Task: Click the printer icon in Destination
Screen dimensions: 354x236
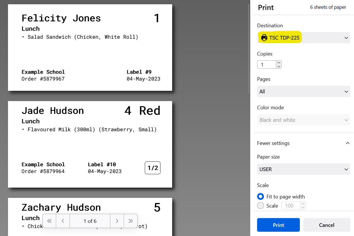Action: pos(264,38)
